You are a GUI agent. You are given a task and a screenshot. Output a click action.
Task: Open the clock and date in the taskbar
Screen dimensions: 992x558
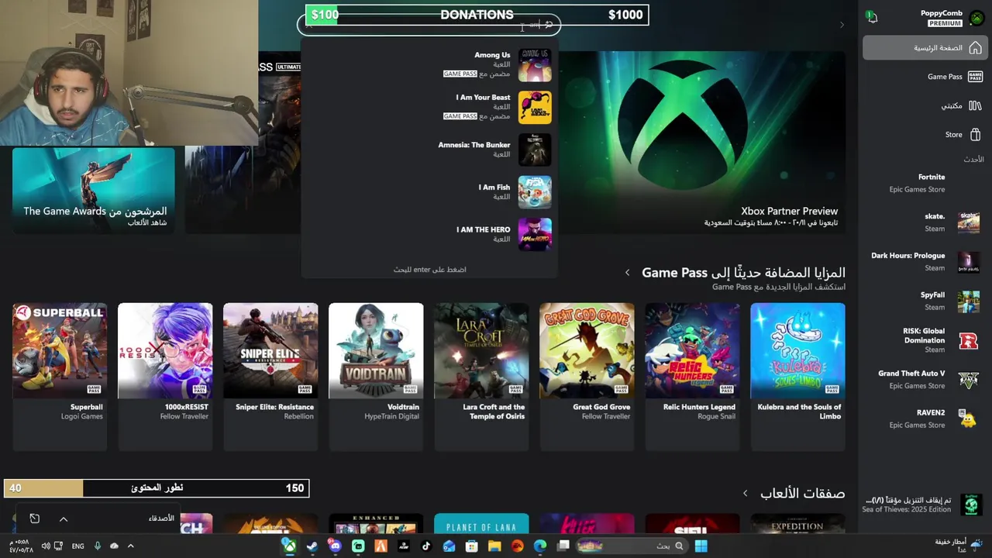click(20, 546)
